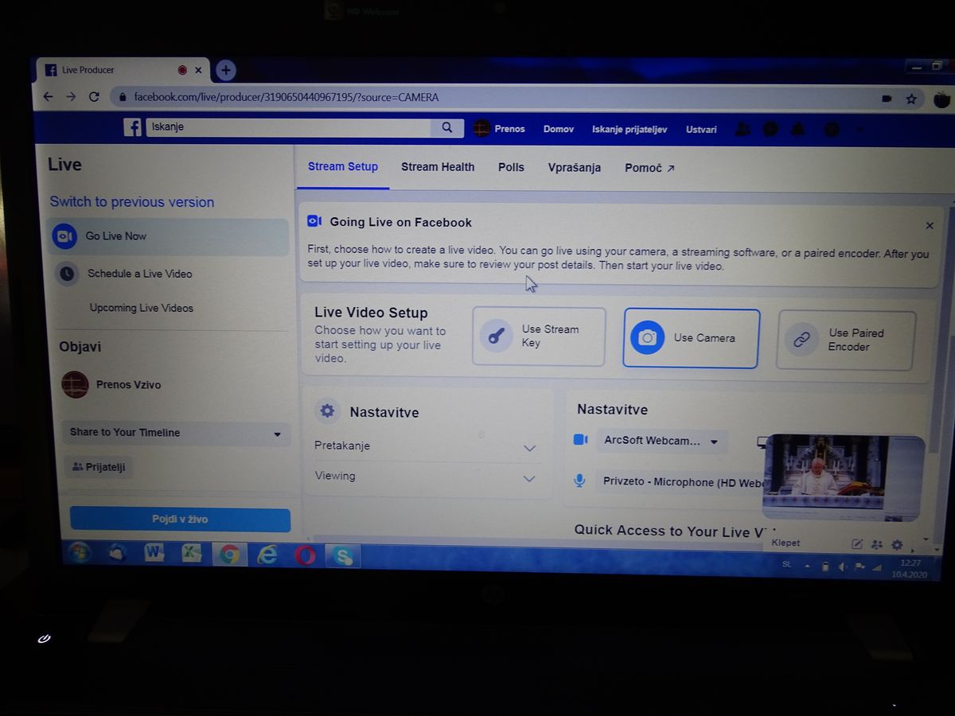Viewport: 955px width, 716px height.
Task: Reload the page in browser
Action: click(94, 97)
